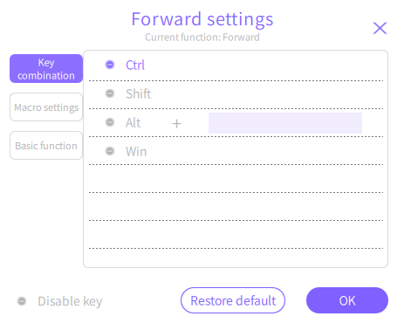Confirm with the OK button

347,300
